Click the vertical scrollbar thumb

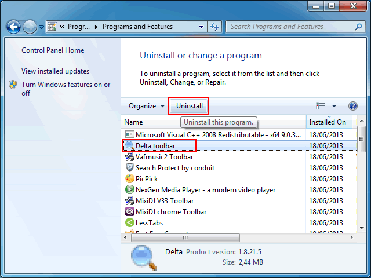361,139
